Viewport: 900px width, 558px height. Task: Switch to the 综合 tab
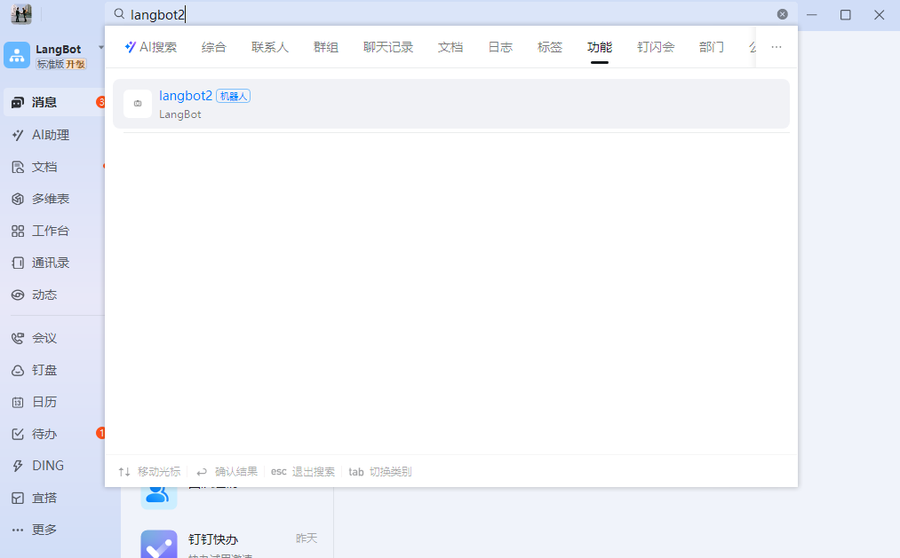pyautogui.click(x=214, y=47)
